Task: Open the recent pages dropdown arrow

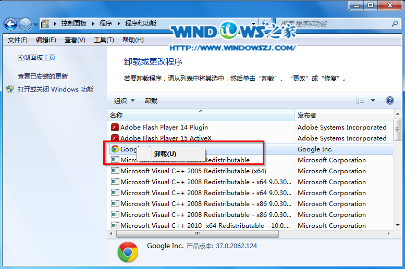Action: pos(35,24)
